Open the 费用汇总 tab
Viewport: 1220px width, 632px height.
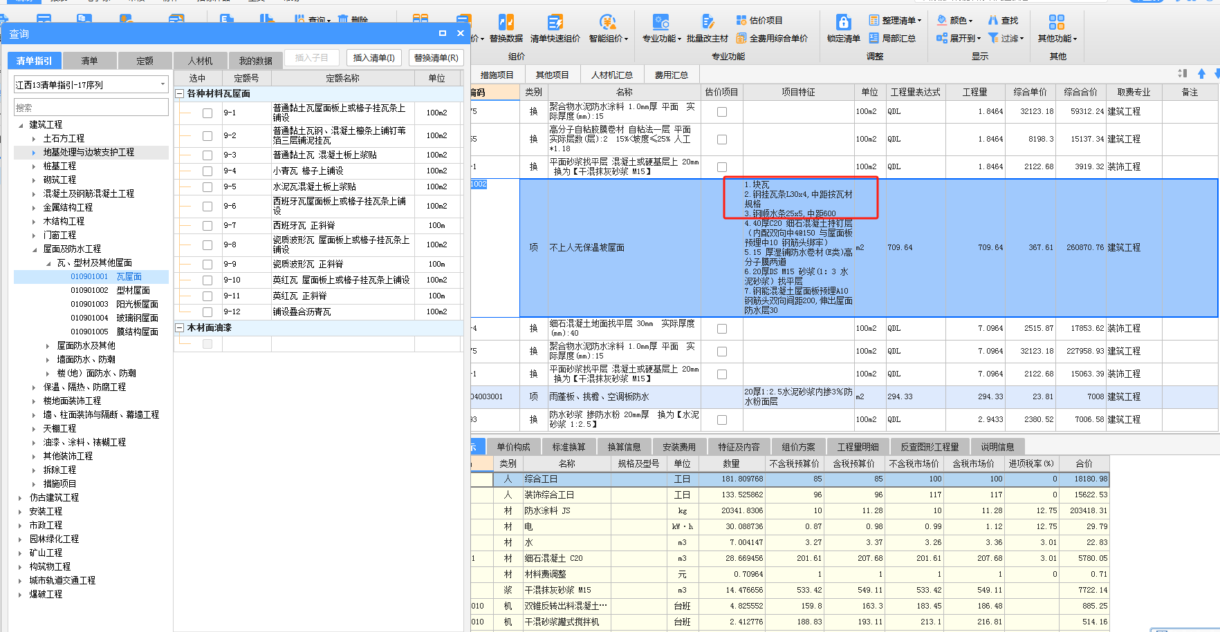pos(671,75)
